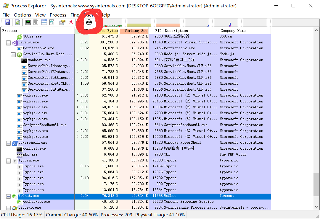
Task: Click the orange physical memory mini graph
Action: tap(168, 23)
